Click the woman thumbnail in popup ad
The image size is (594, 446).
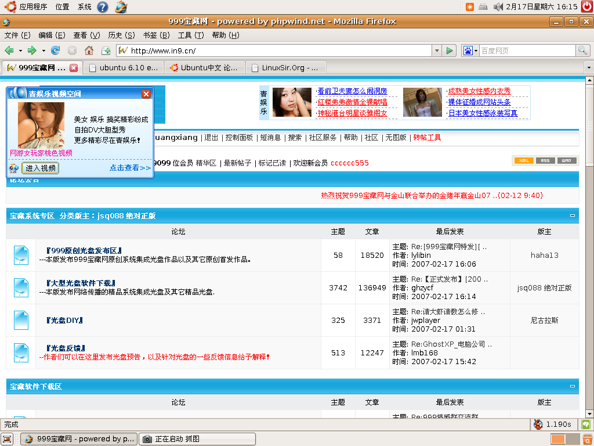(41, 125)
